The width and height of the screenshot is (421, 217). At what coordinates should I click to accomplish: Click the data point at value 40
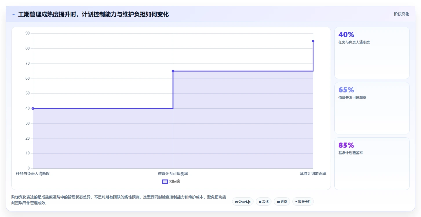(x=33, y=108)
